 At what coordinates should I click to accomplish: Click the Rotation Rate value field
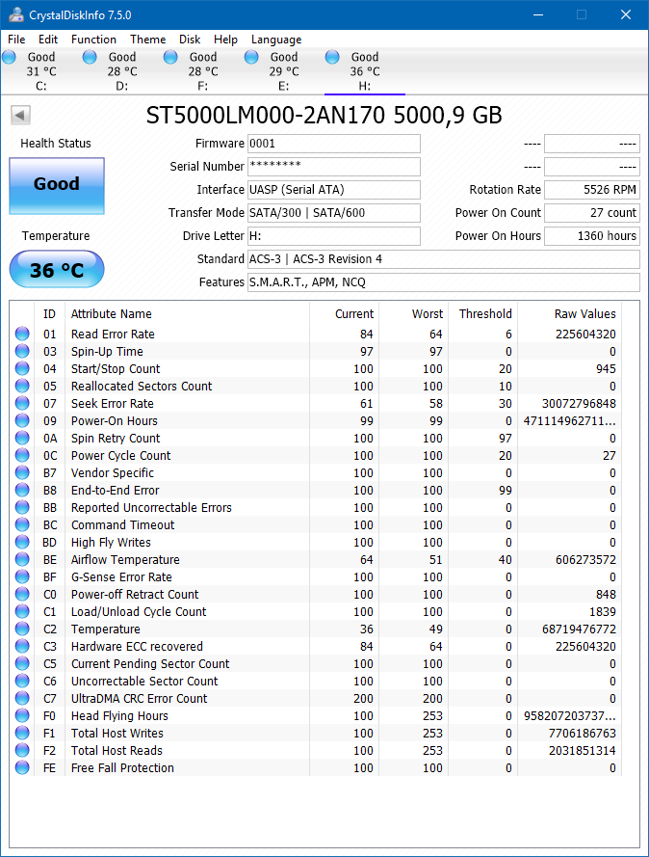coord(592,190)
